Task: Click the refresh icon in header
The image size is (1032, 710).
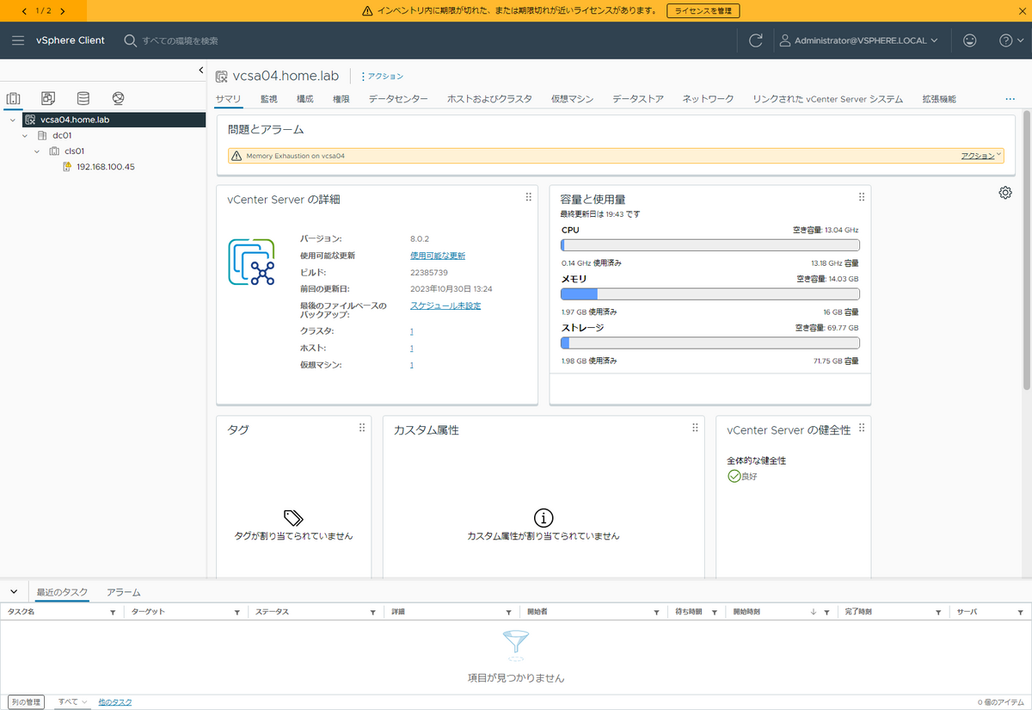Action: pyautogui.click(x=756, y=40)
